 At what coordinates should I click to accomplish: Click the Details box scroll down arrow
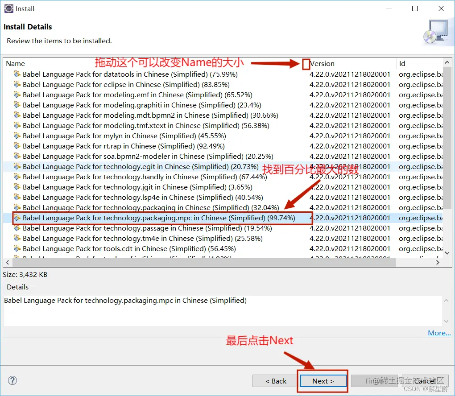click(x=446, y=321)
